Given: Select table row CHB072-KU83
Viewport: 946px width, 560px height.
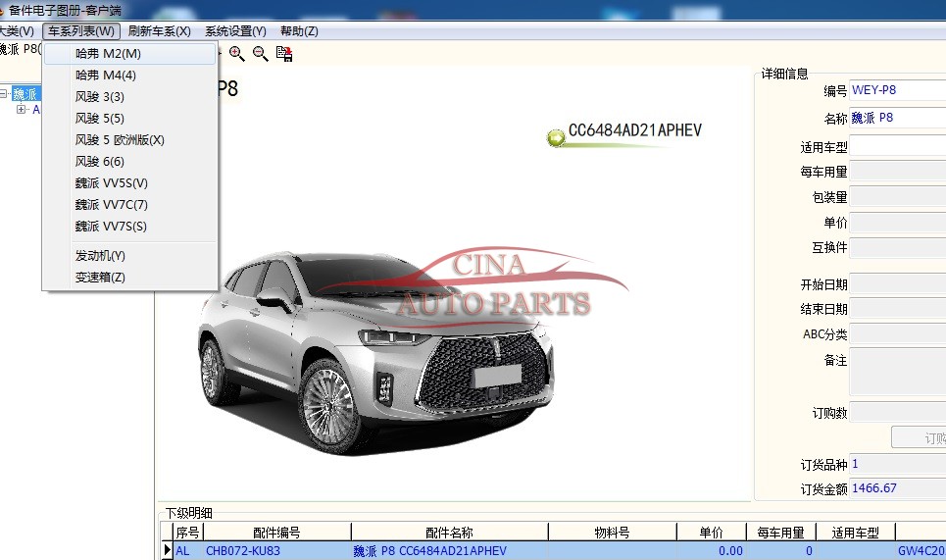Looking at the screenshot, I should (x=242, y=551).
